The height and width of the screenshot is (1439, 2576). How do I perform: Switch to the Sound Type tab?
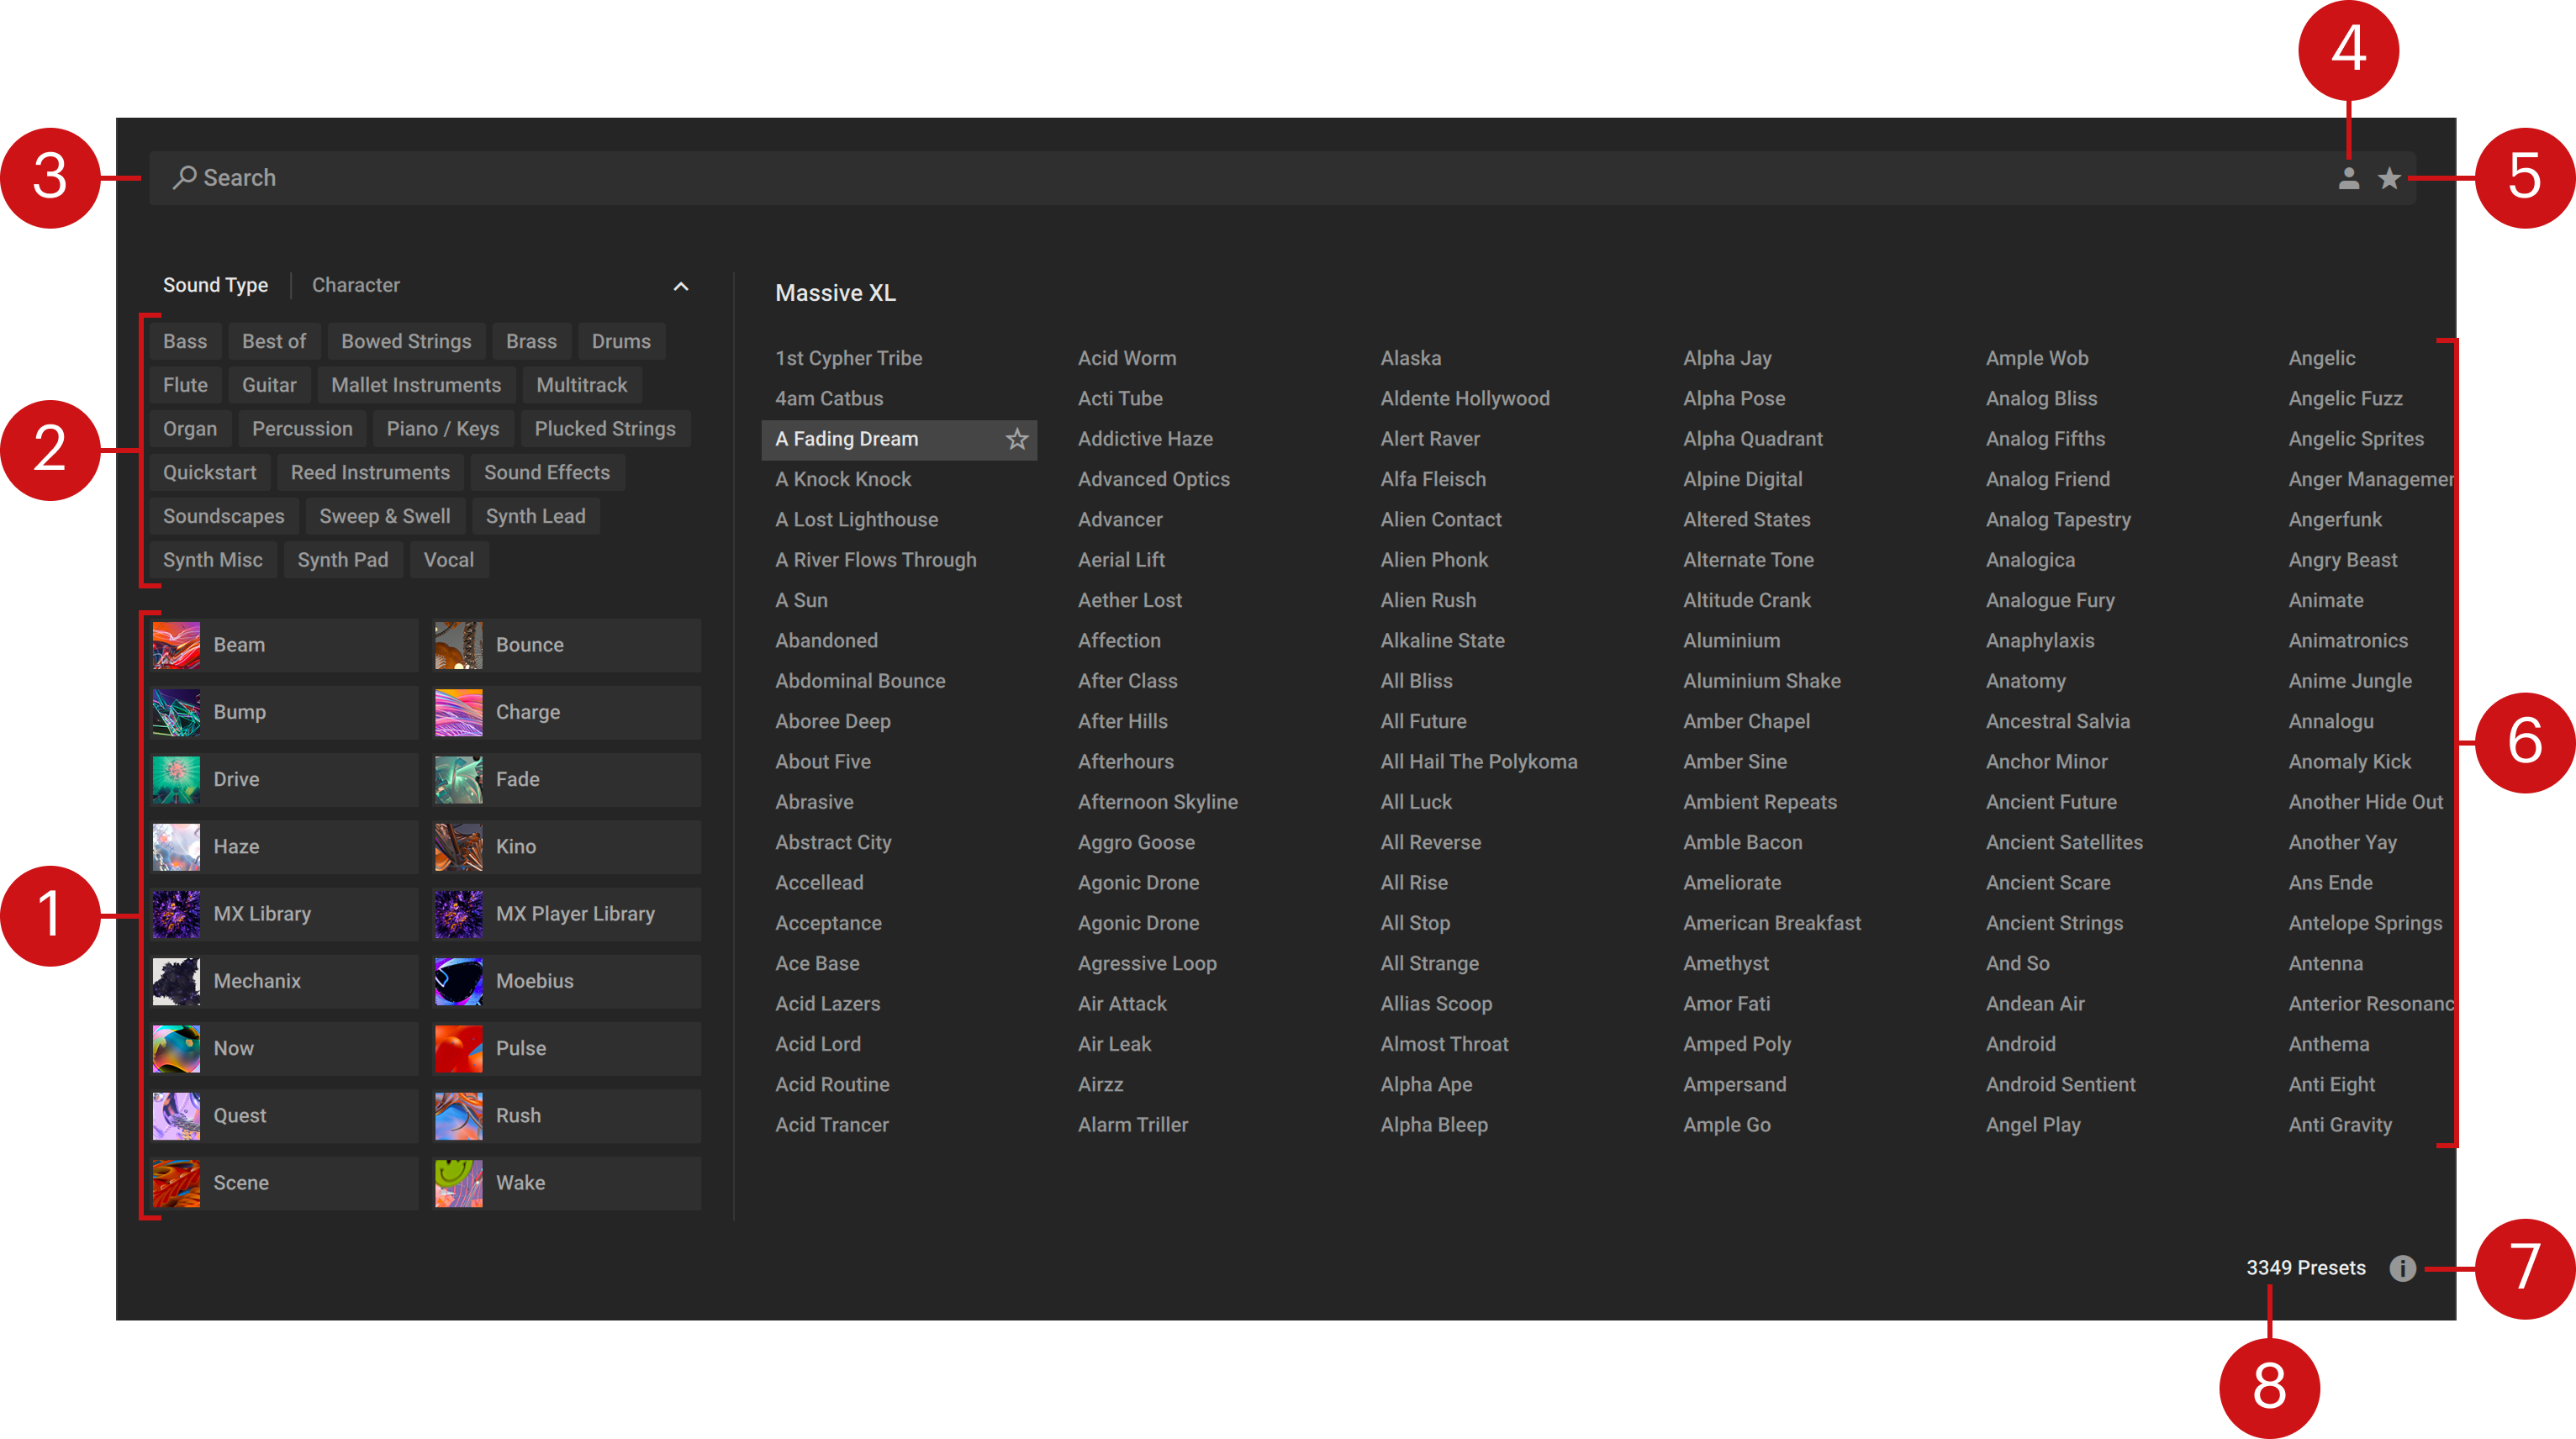[x=215, y=285]
